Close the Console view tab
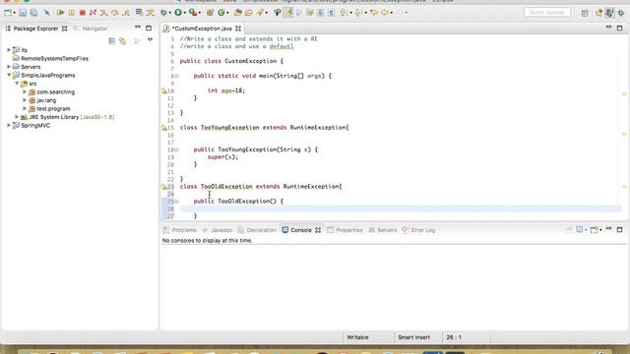This screenshot has width=630, height=354. (x=318, y=230)
